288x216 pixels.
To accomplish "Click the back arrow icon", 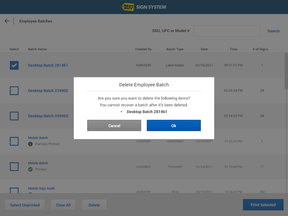I will coord(7,21).
